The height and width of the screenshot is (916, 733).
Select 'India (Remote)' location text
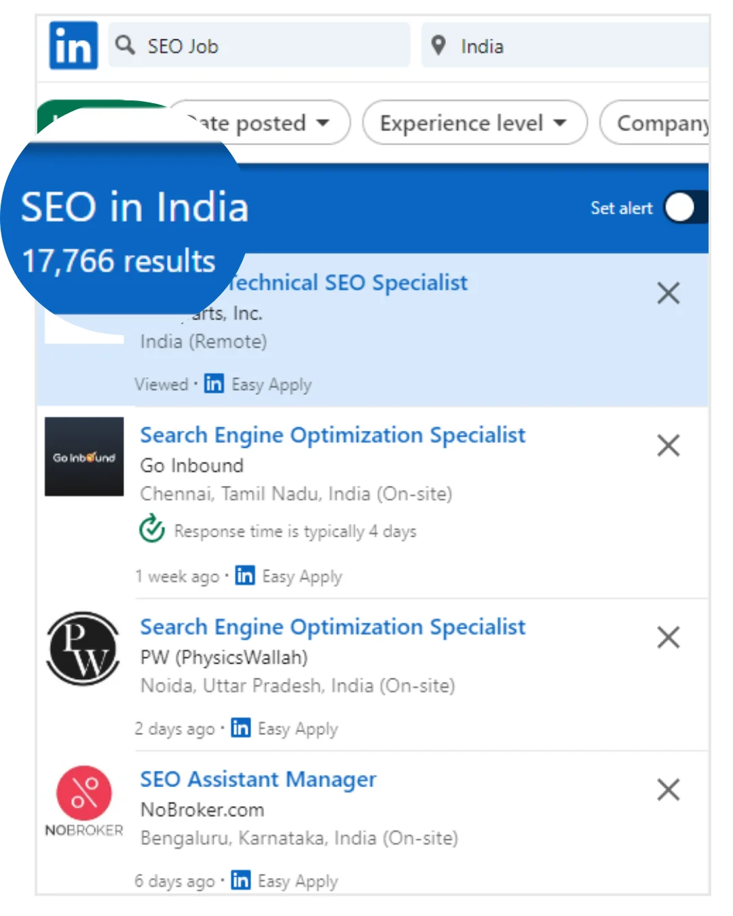tap(204, 341)
